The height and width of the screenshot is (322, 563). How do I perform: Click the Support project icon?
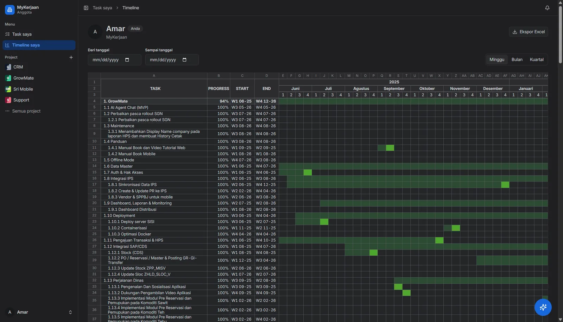coord(8,100)
